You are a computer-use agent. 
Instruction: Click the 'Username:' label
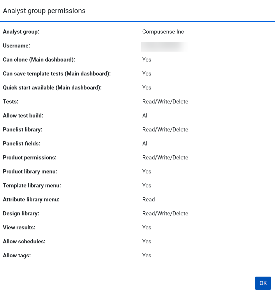coord(16,46)
